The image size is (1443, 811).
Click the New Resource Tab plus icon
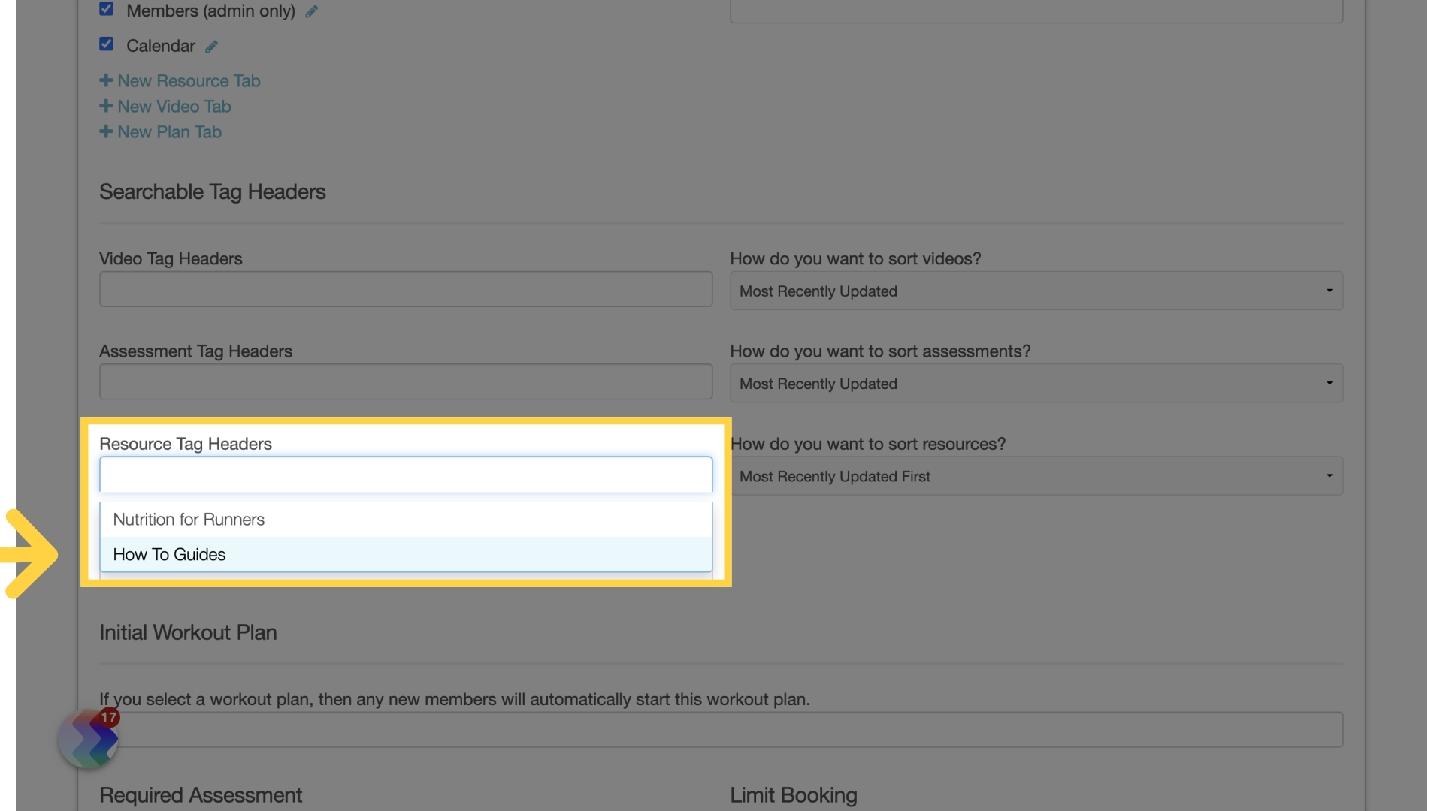[105, 80]
